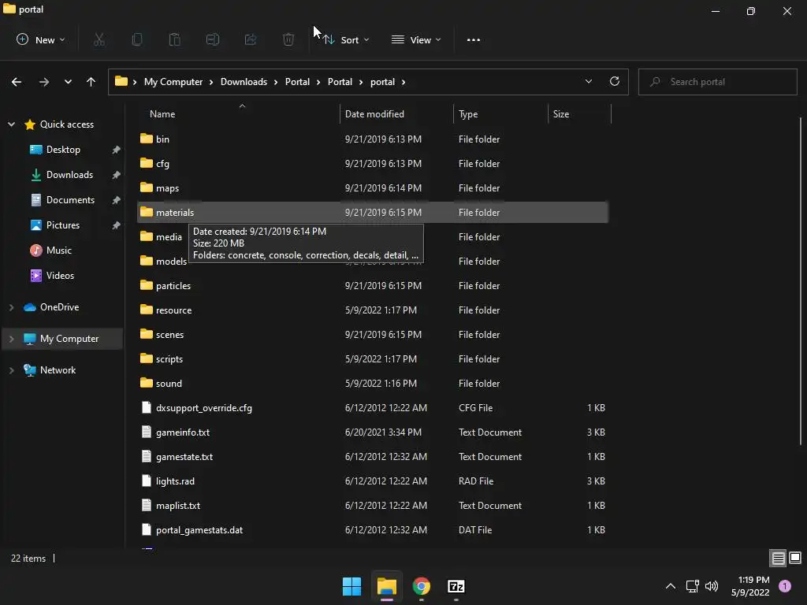
Task: Click folder icon in address bar
Action: coord(121,81)
